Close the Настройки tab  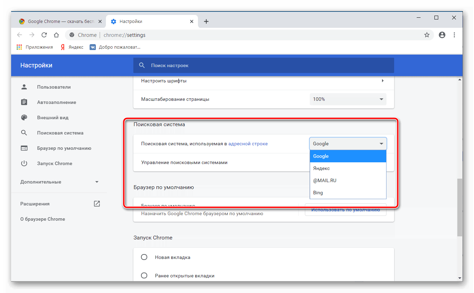[x=192, y=22]
